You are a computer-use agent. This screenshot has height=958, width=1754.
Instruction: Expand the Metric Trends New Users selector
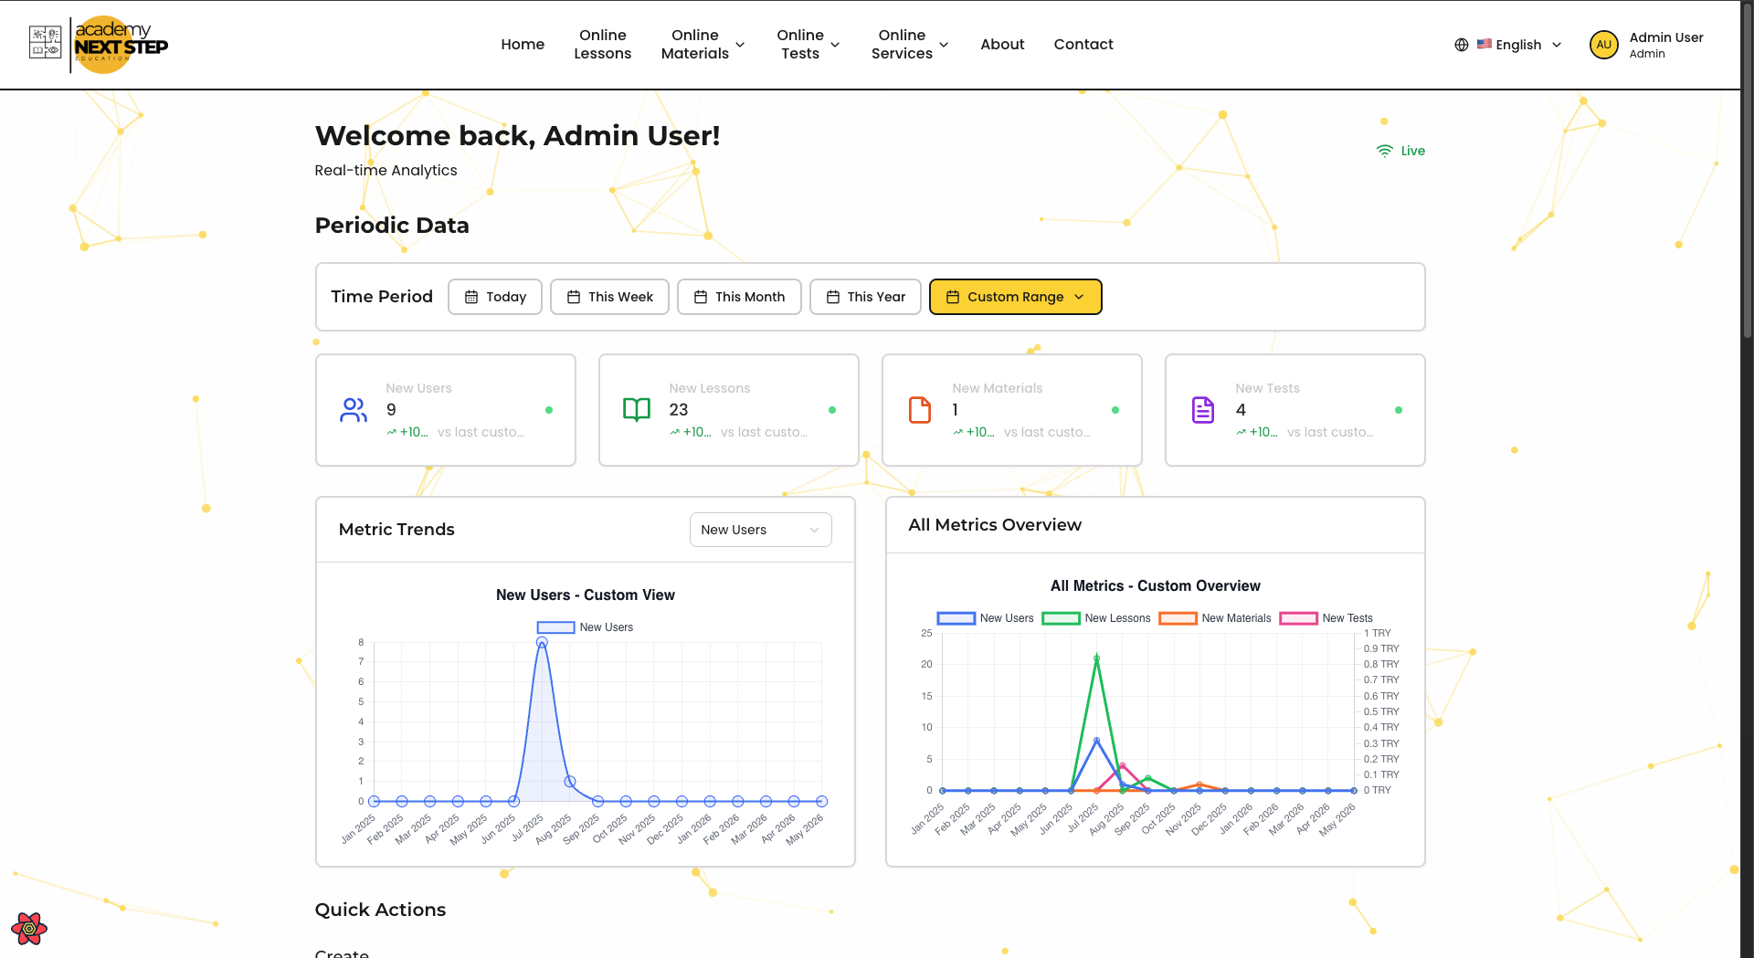(x=761, y=530)
